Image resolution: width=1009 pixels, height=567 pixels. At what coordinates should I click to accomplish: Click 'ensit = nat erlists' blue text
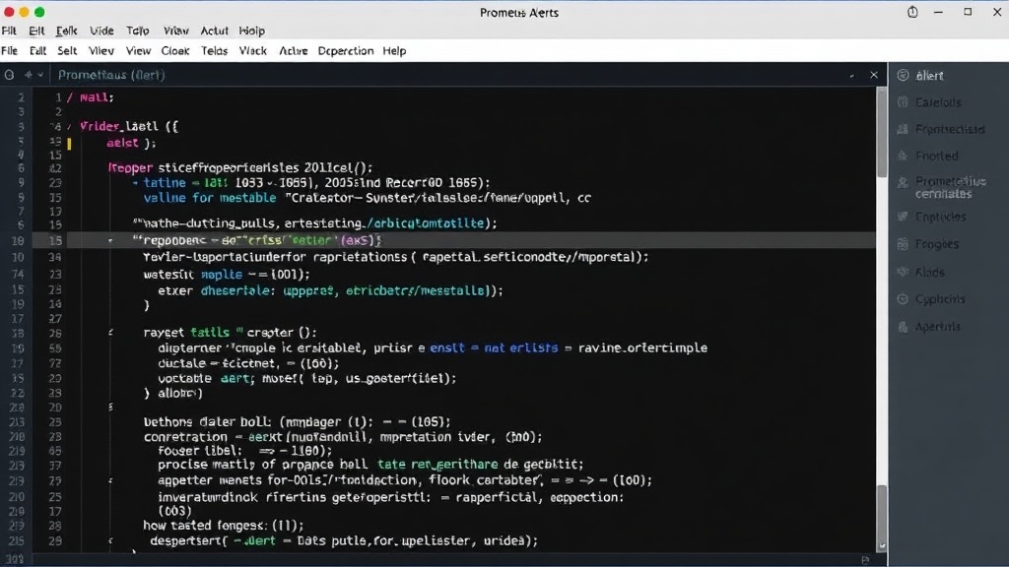[494, 347]
